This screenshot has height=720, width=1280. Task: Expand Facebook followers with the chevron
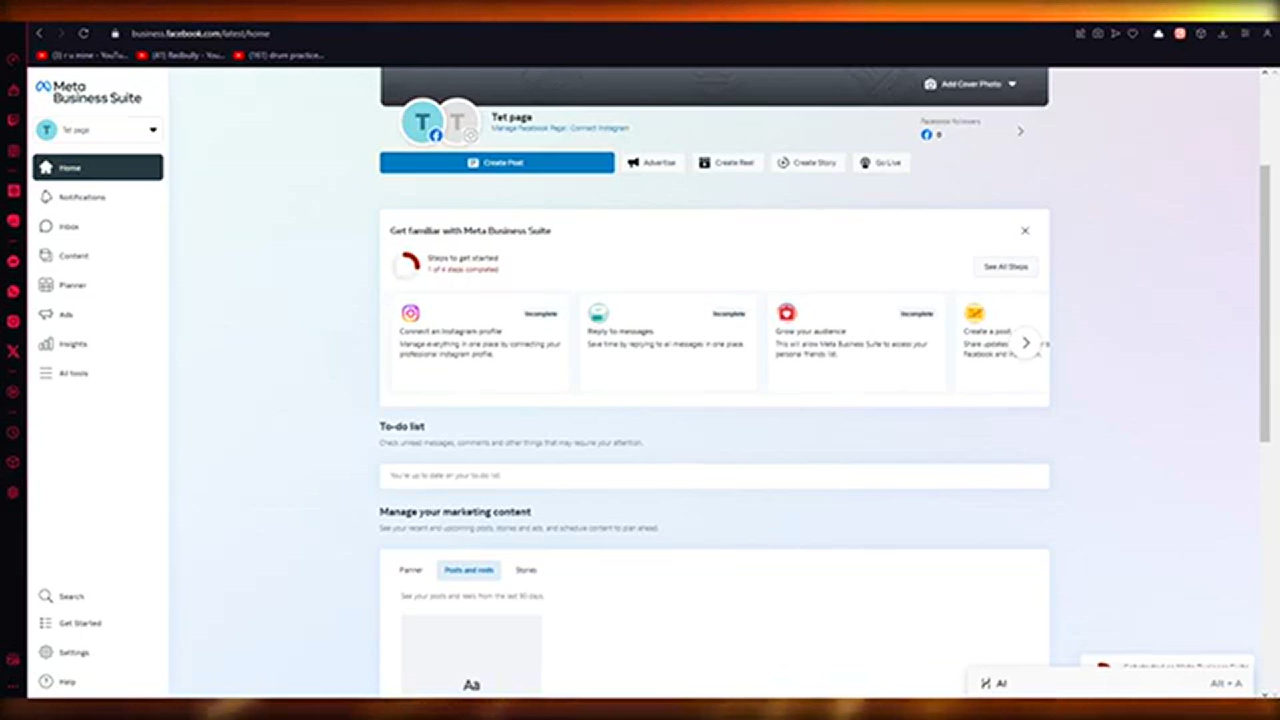(x=1020, y=131)
